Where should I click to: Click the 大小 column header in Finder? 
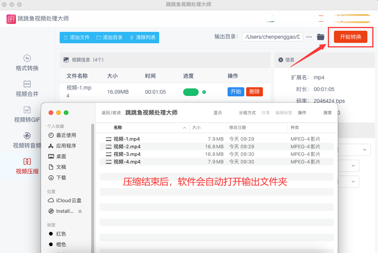click(196, 127)
